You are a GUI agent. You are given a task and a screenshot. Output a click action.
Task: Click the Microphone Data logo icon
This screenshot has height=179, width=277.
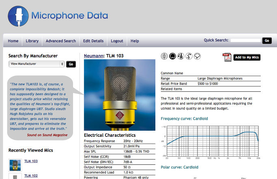[x=18, y=16]
